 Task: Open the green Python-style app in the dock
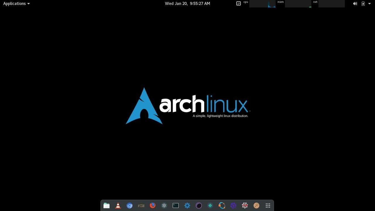coord(210,205)
